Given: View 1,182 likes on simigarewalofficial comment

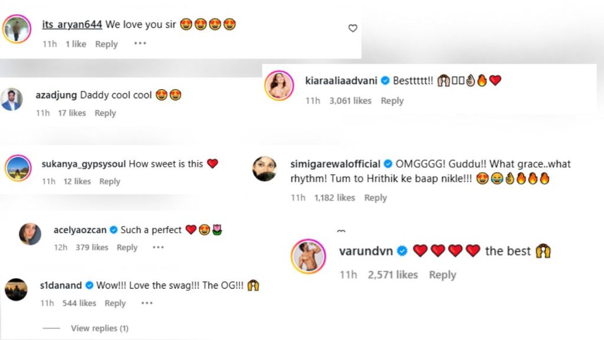Looking at the screenshot, I should click(334, 198).
